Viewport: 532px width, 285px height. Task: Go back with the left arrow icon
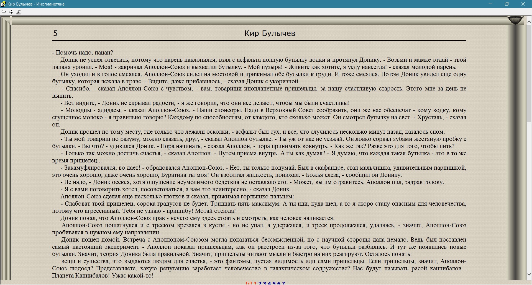coord(4,12)
